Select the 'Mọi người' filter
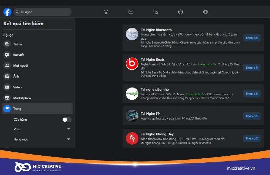 (x=37, y=66)
